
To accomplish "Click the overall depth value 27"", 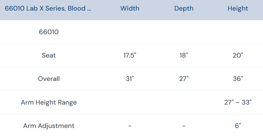I will coord(184,79).
